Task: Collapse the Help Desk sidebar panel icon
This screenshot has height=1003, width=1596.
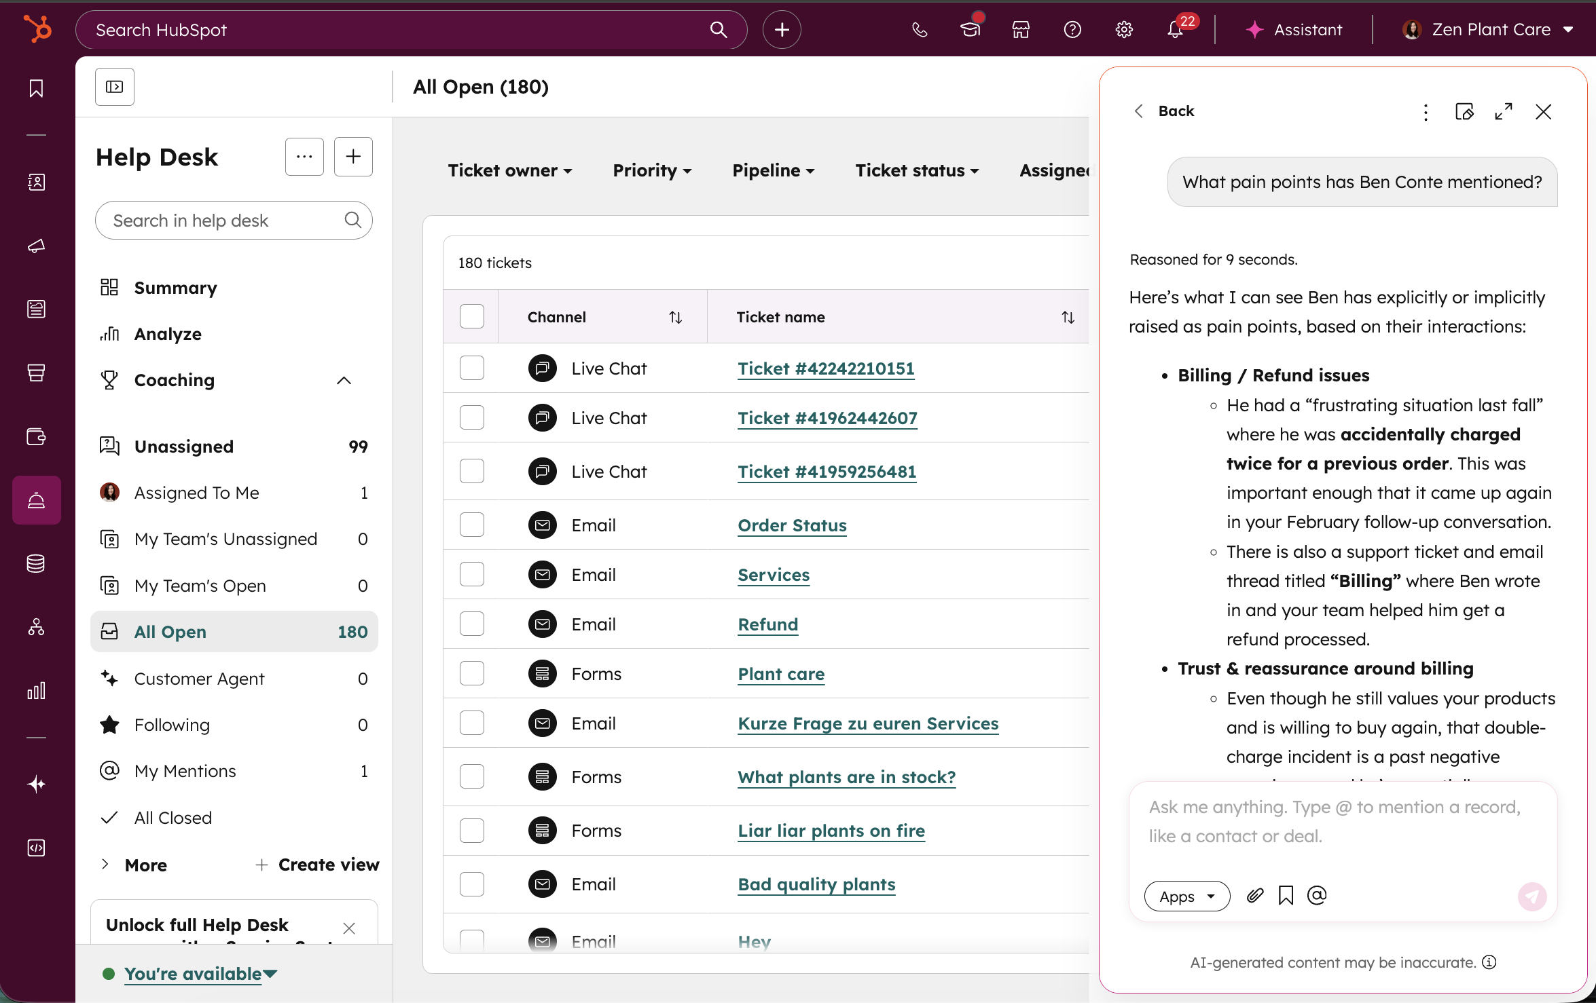Action: pyautogui.click(x=115, y=87)
